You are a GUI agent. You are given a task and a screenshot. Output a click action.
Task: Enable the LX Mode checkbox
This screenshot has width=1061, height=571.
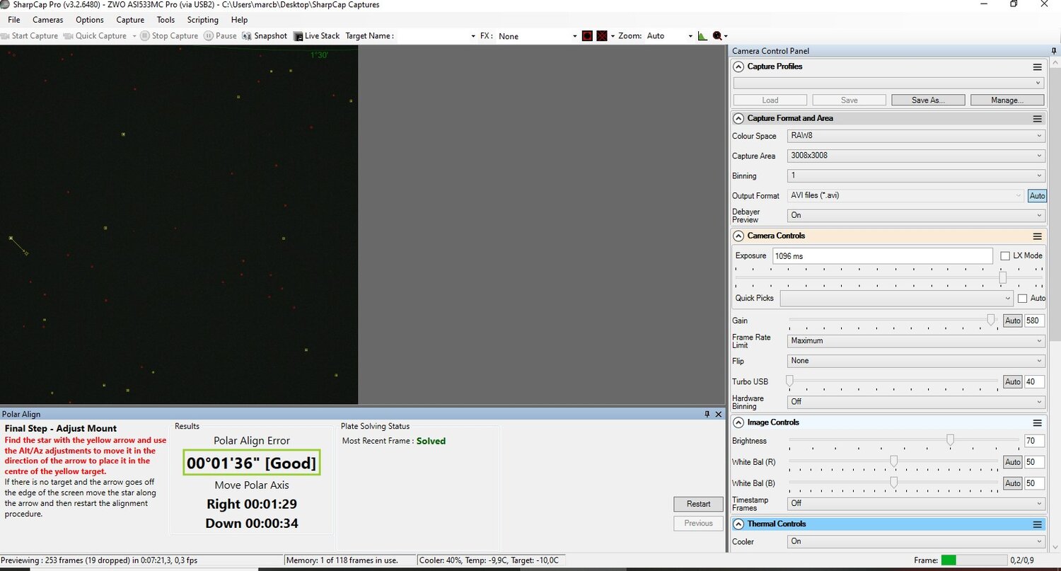click(1005, 255)
